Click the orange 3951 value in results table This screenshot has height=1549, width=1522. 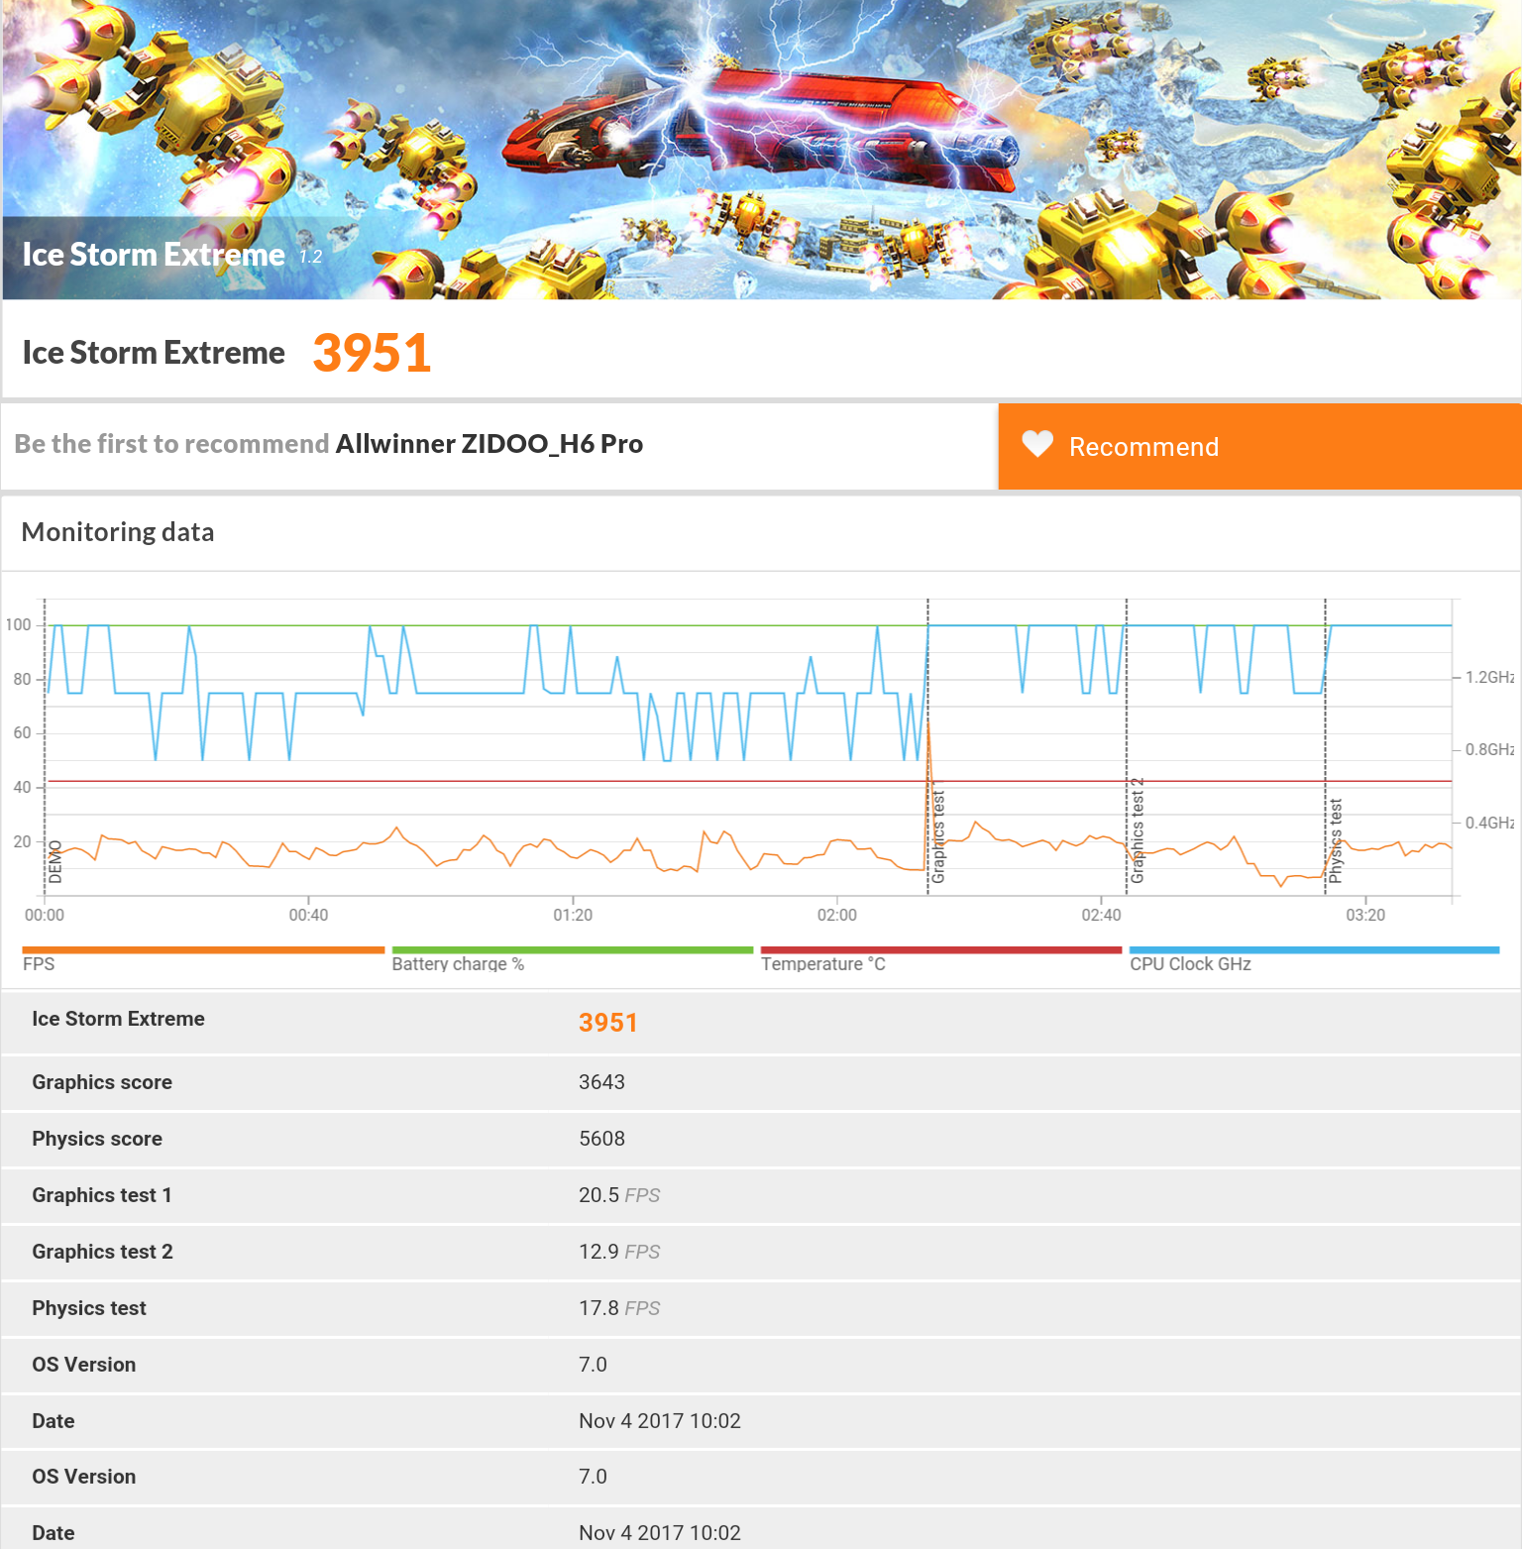608,1023
